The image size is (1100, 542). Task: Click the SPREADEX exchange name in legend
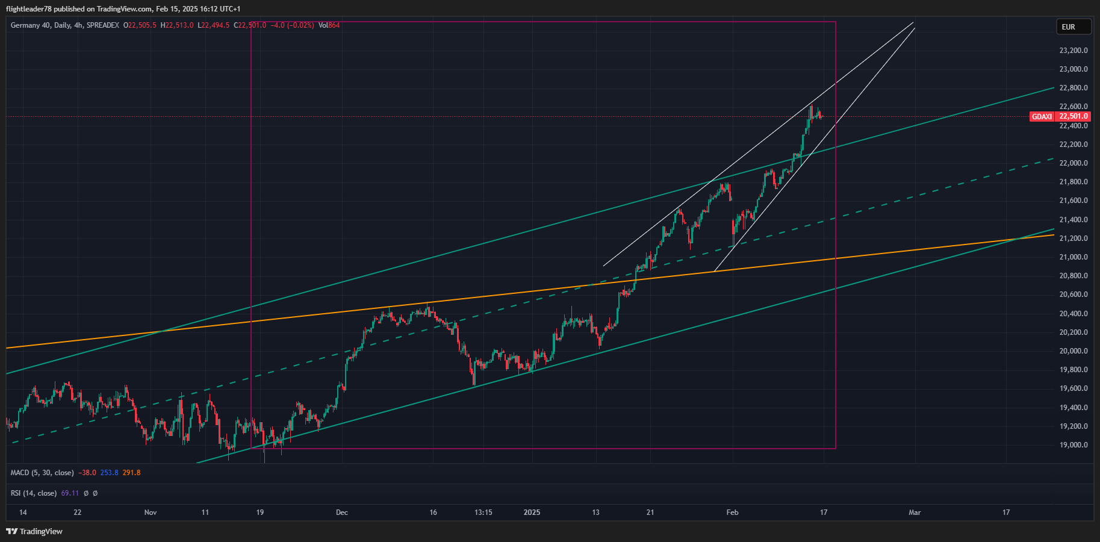102,25
